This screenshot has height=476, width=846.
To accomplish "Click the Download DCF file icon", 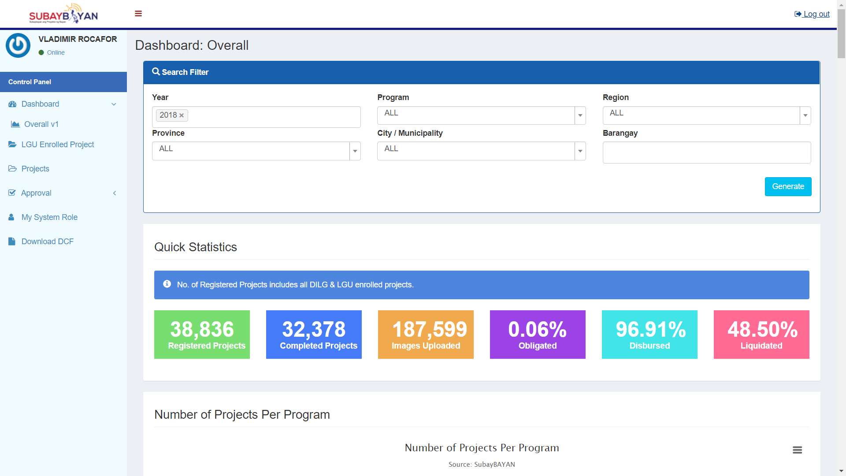I will tap(12, 242).
